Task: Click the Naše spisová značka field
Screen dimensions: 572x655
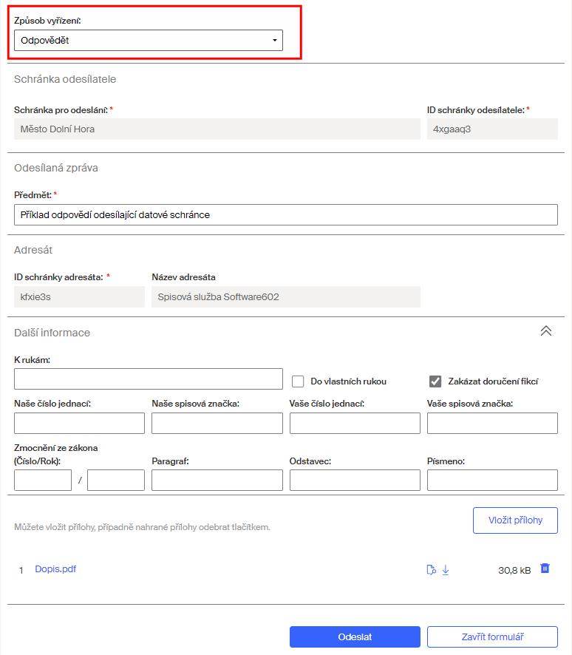Action: pyautogui.click(x=217, y=423)
